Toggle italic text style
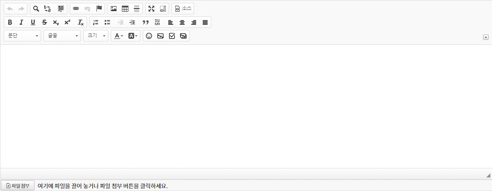492x191 pixels. tap(21, 22)
